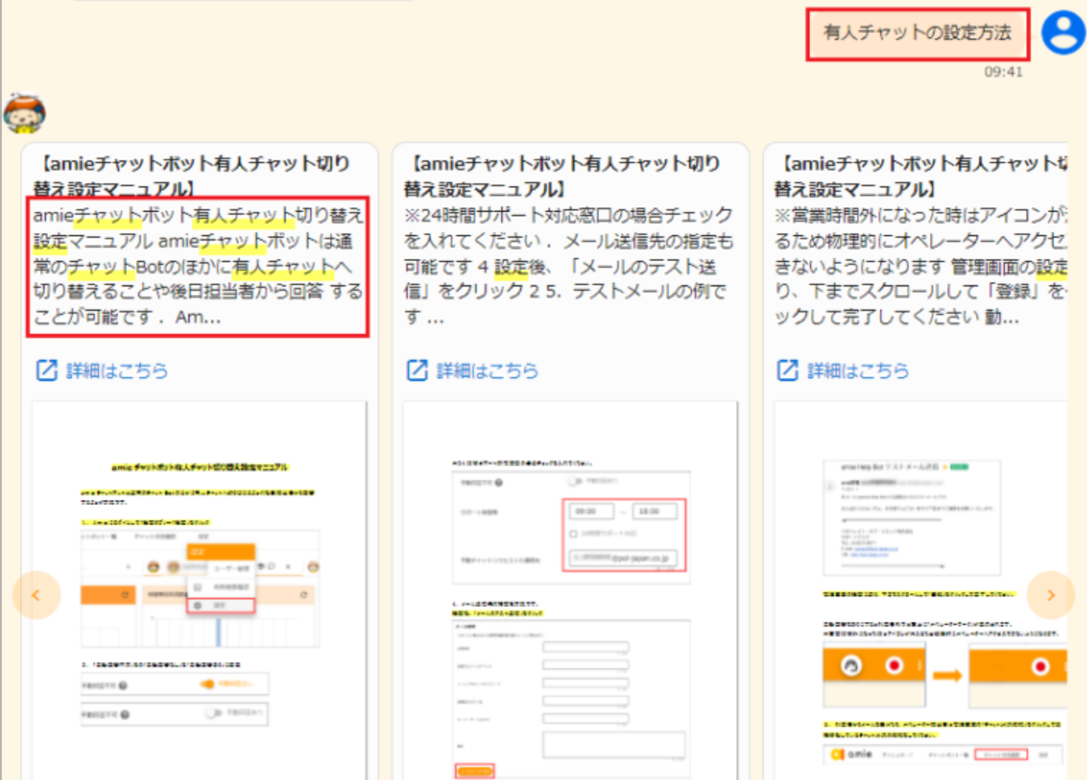Open 詳細はこちら link on third card
Viewport: 1087px width, 780px height.
pyautogui.click(x=858, y=370)
